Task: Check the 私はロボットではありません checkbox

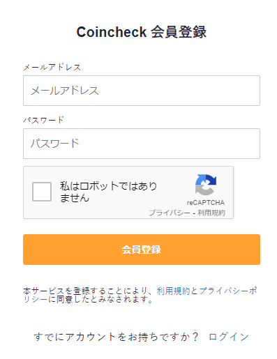Action: [42, 192]
